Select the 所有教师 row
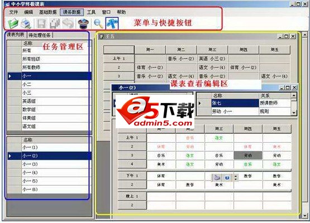310x223 pixels. click(49, 67)
